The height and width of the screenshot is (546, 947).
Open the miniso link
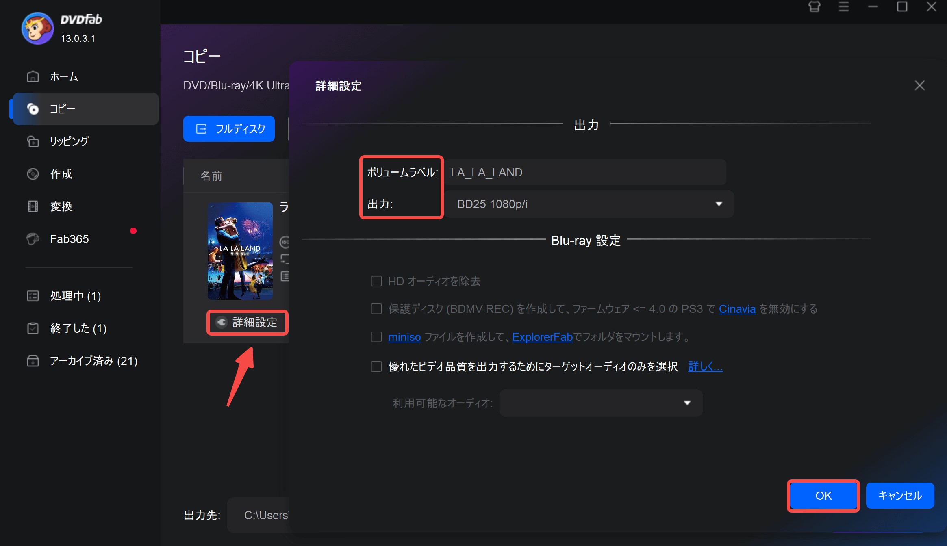coord(404,337)
